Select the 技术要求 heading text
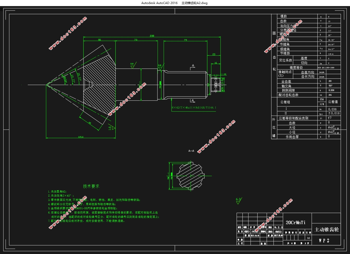 coord(91,186)
